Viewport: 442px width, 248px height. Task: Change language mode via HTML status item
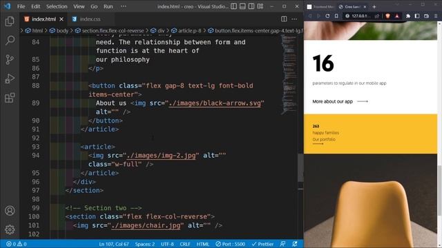point(202,244)
